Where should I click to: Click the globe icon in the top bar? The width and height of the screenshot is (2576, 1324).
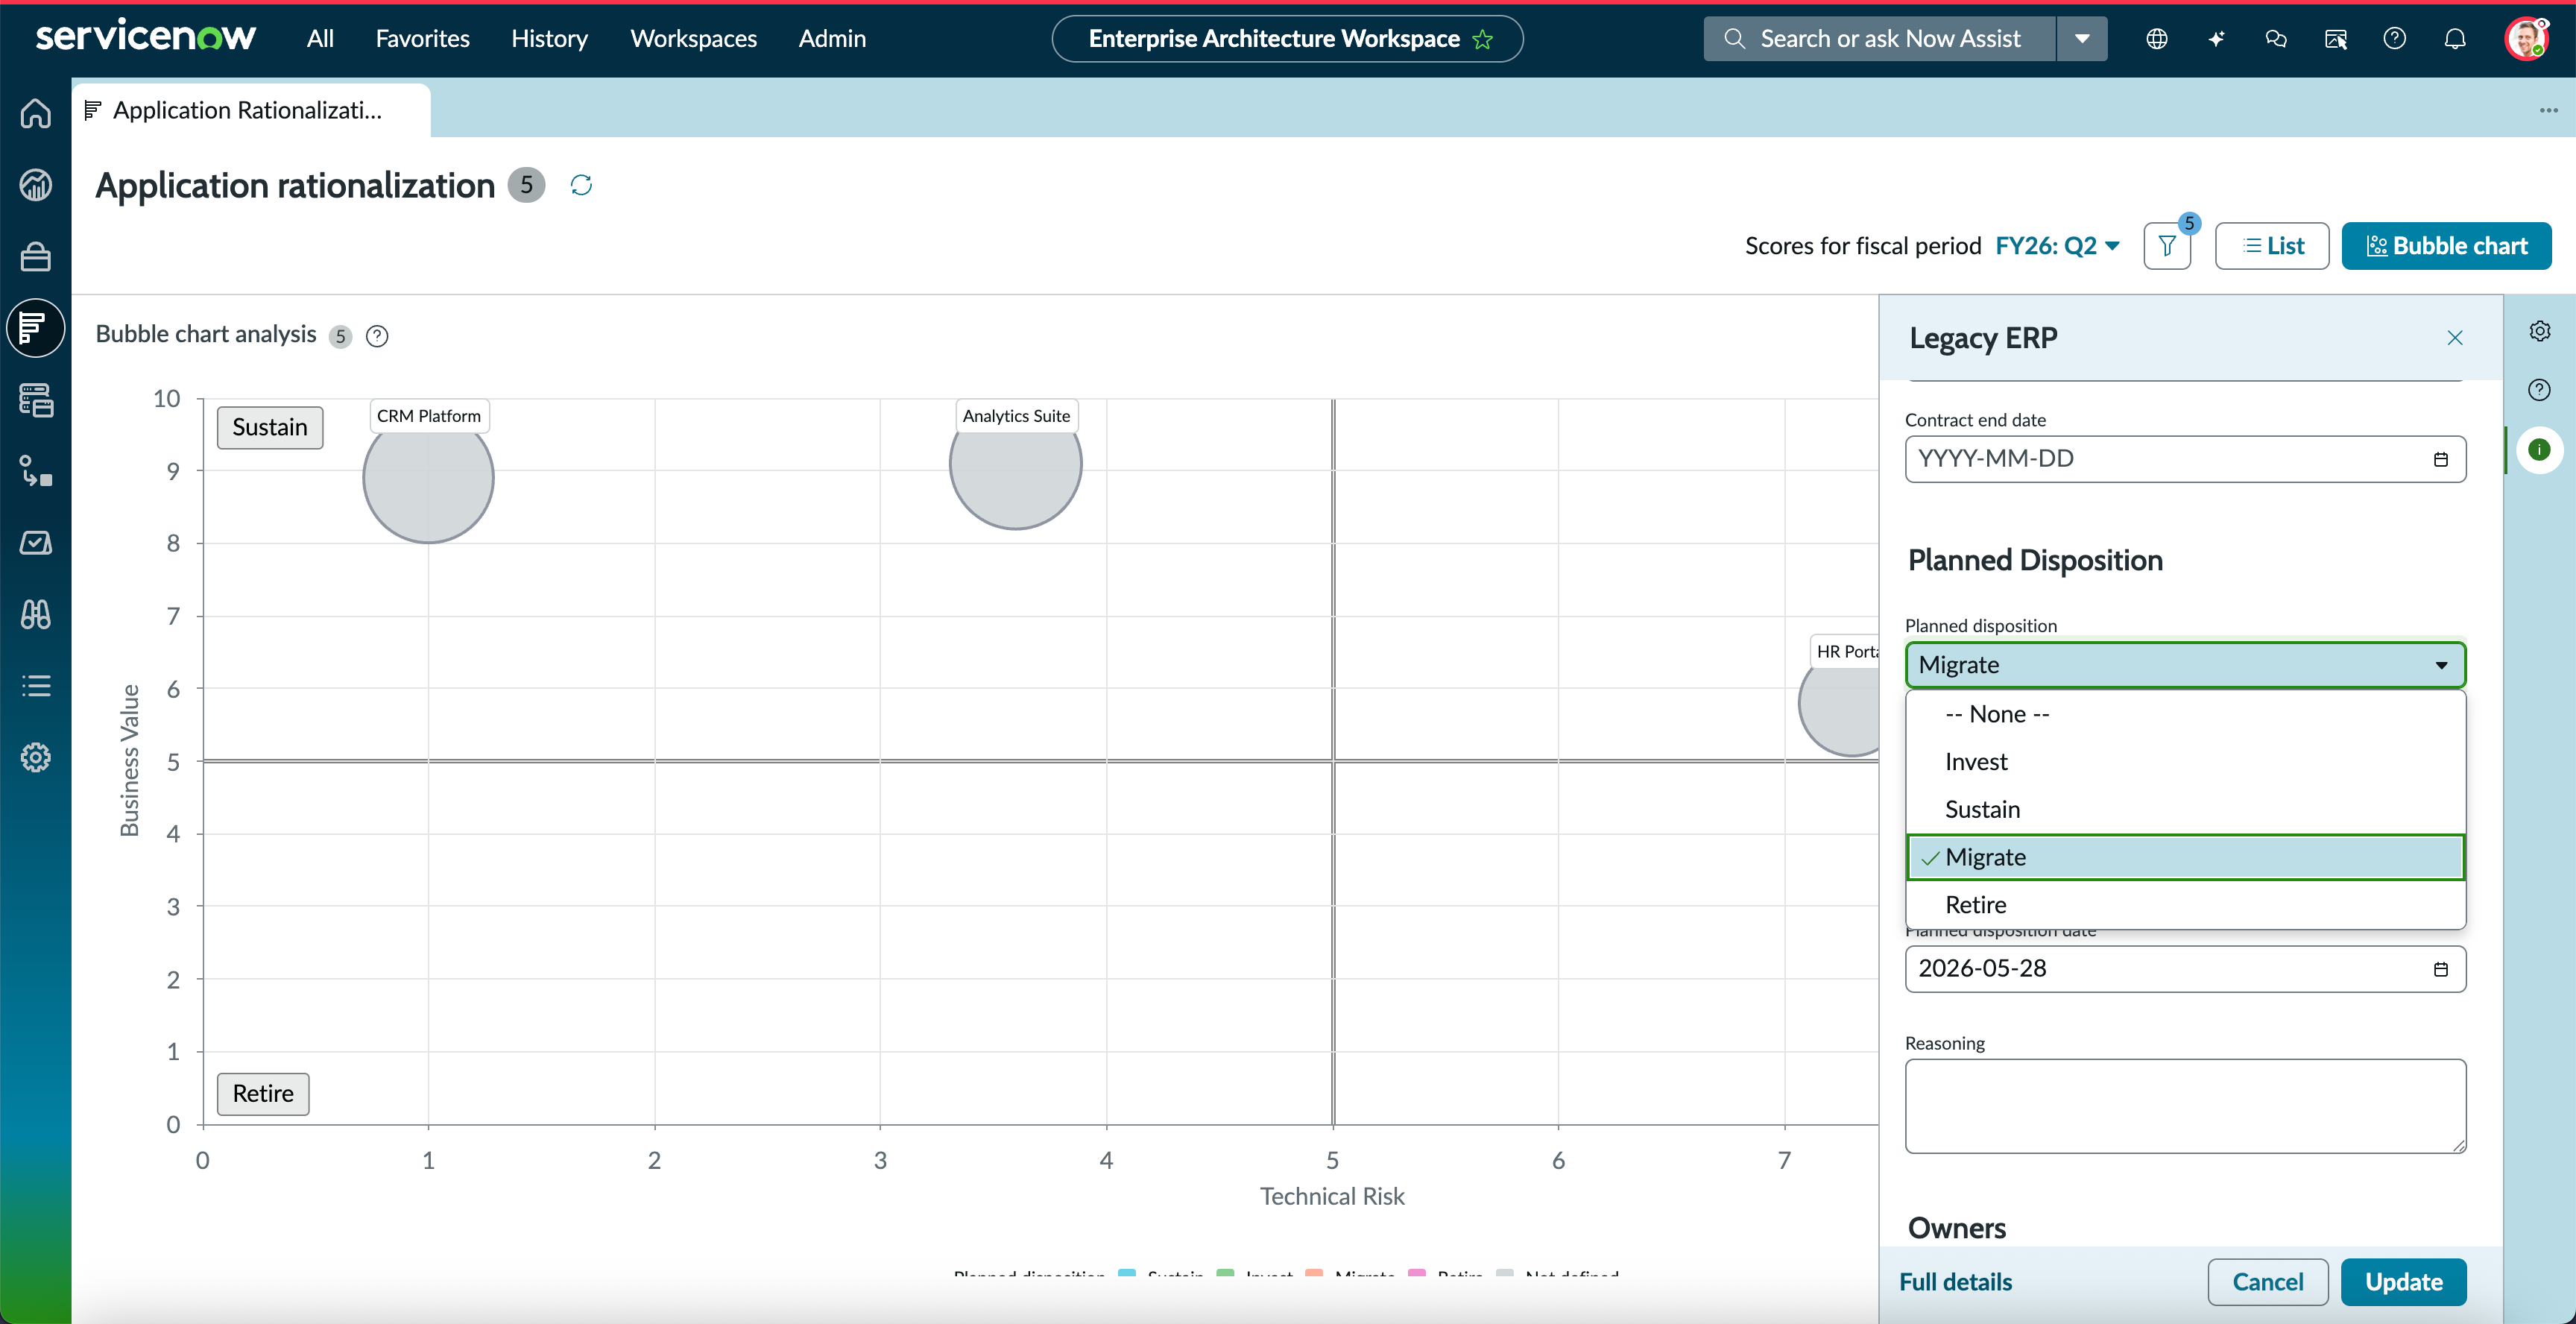click(x=2157, y=39)
